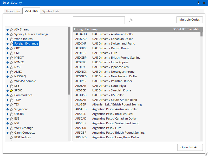Star the LSE folder
The height and width of the screenshot is (156, 208).
(x=11, y=86)
